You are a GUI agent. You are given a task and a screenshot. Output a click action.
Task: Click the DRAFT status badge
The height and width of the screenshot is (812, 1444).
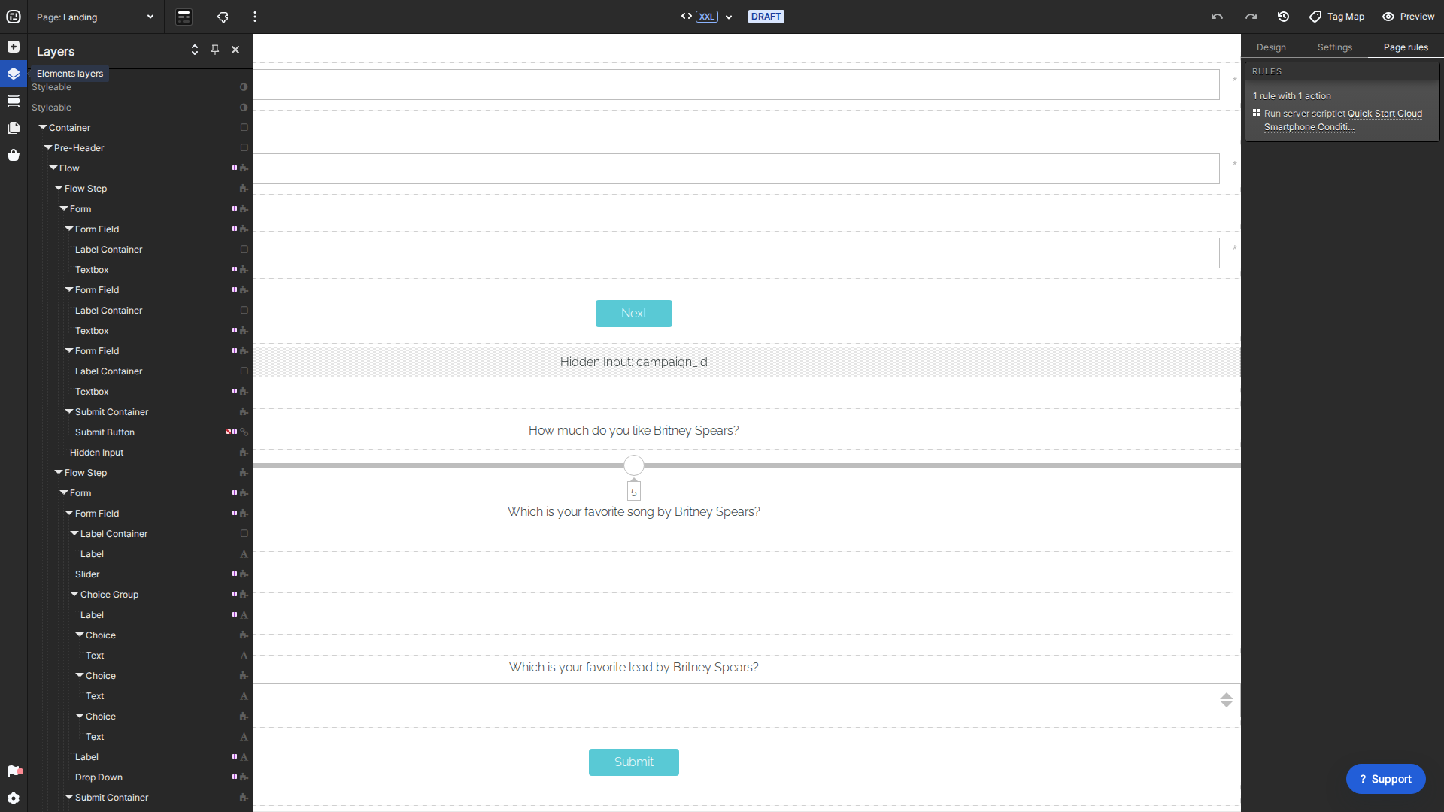[x=766, y=17]
